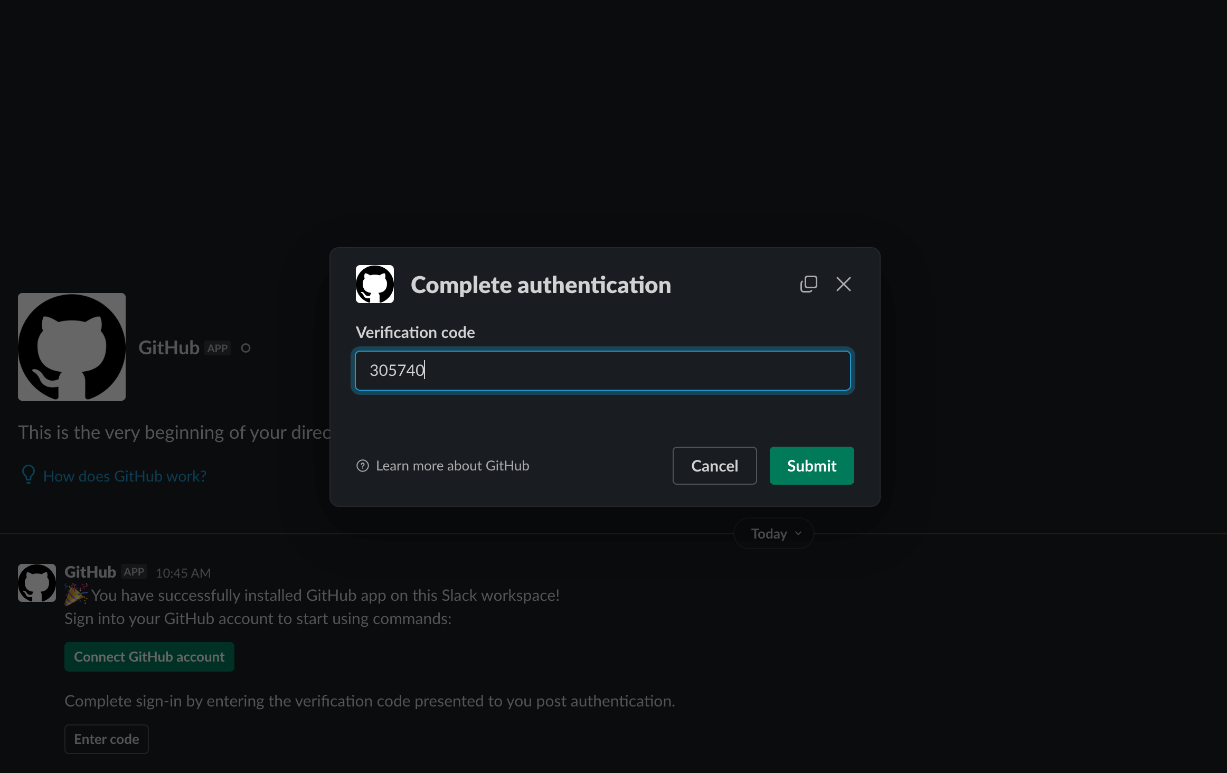Viewport: 1227px width, 773px height.
Task: Open the How does GitHub work link
Action: tap(125, 475)
